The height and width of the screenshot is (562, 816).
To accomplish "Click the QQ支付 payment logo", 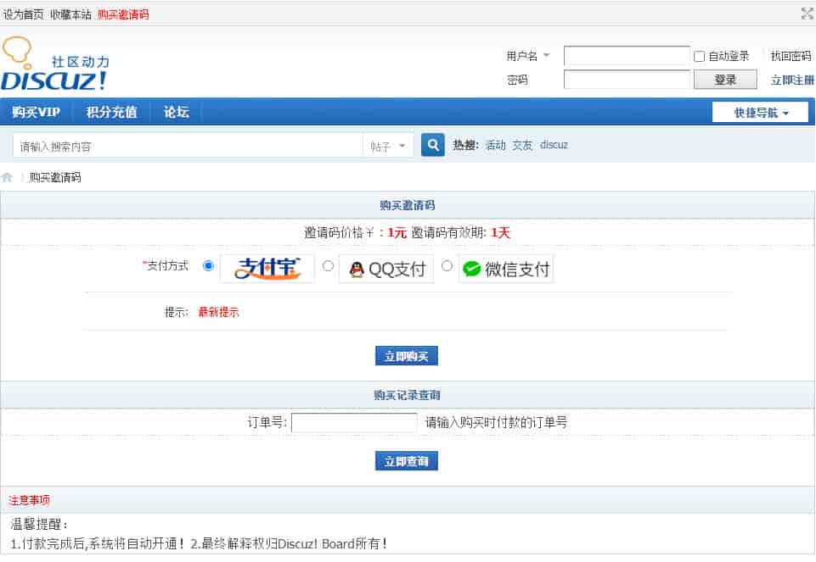I will click(x=386, y=269).
